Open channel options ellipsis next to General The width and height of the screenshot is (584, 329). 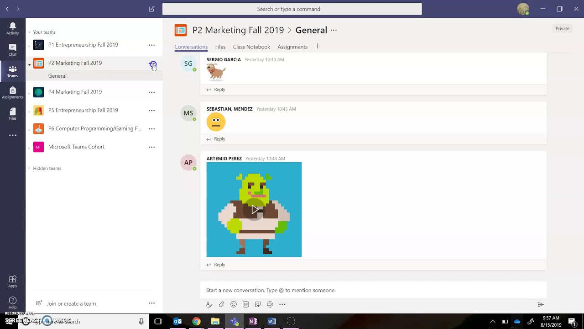pos(334,30)
